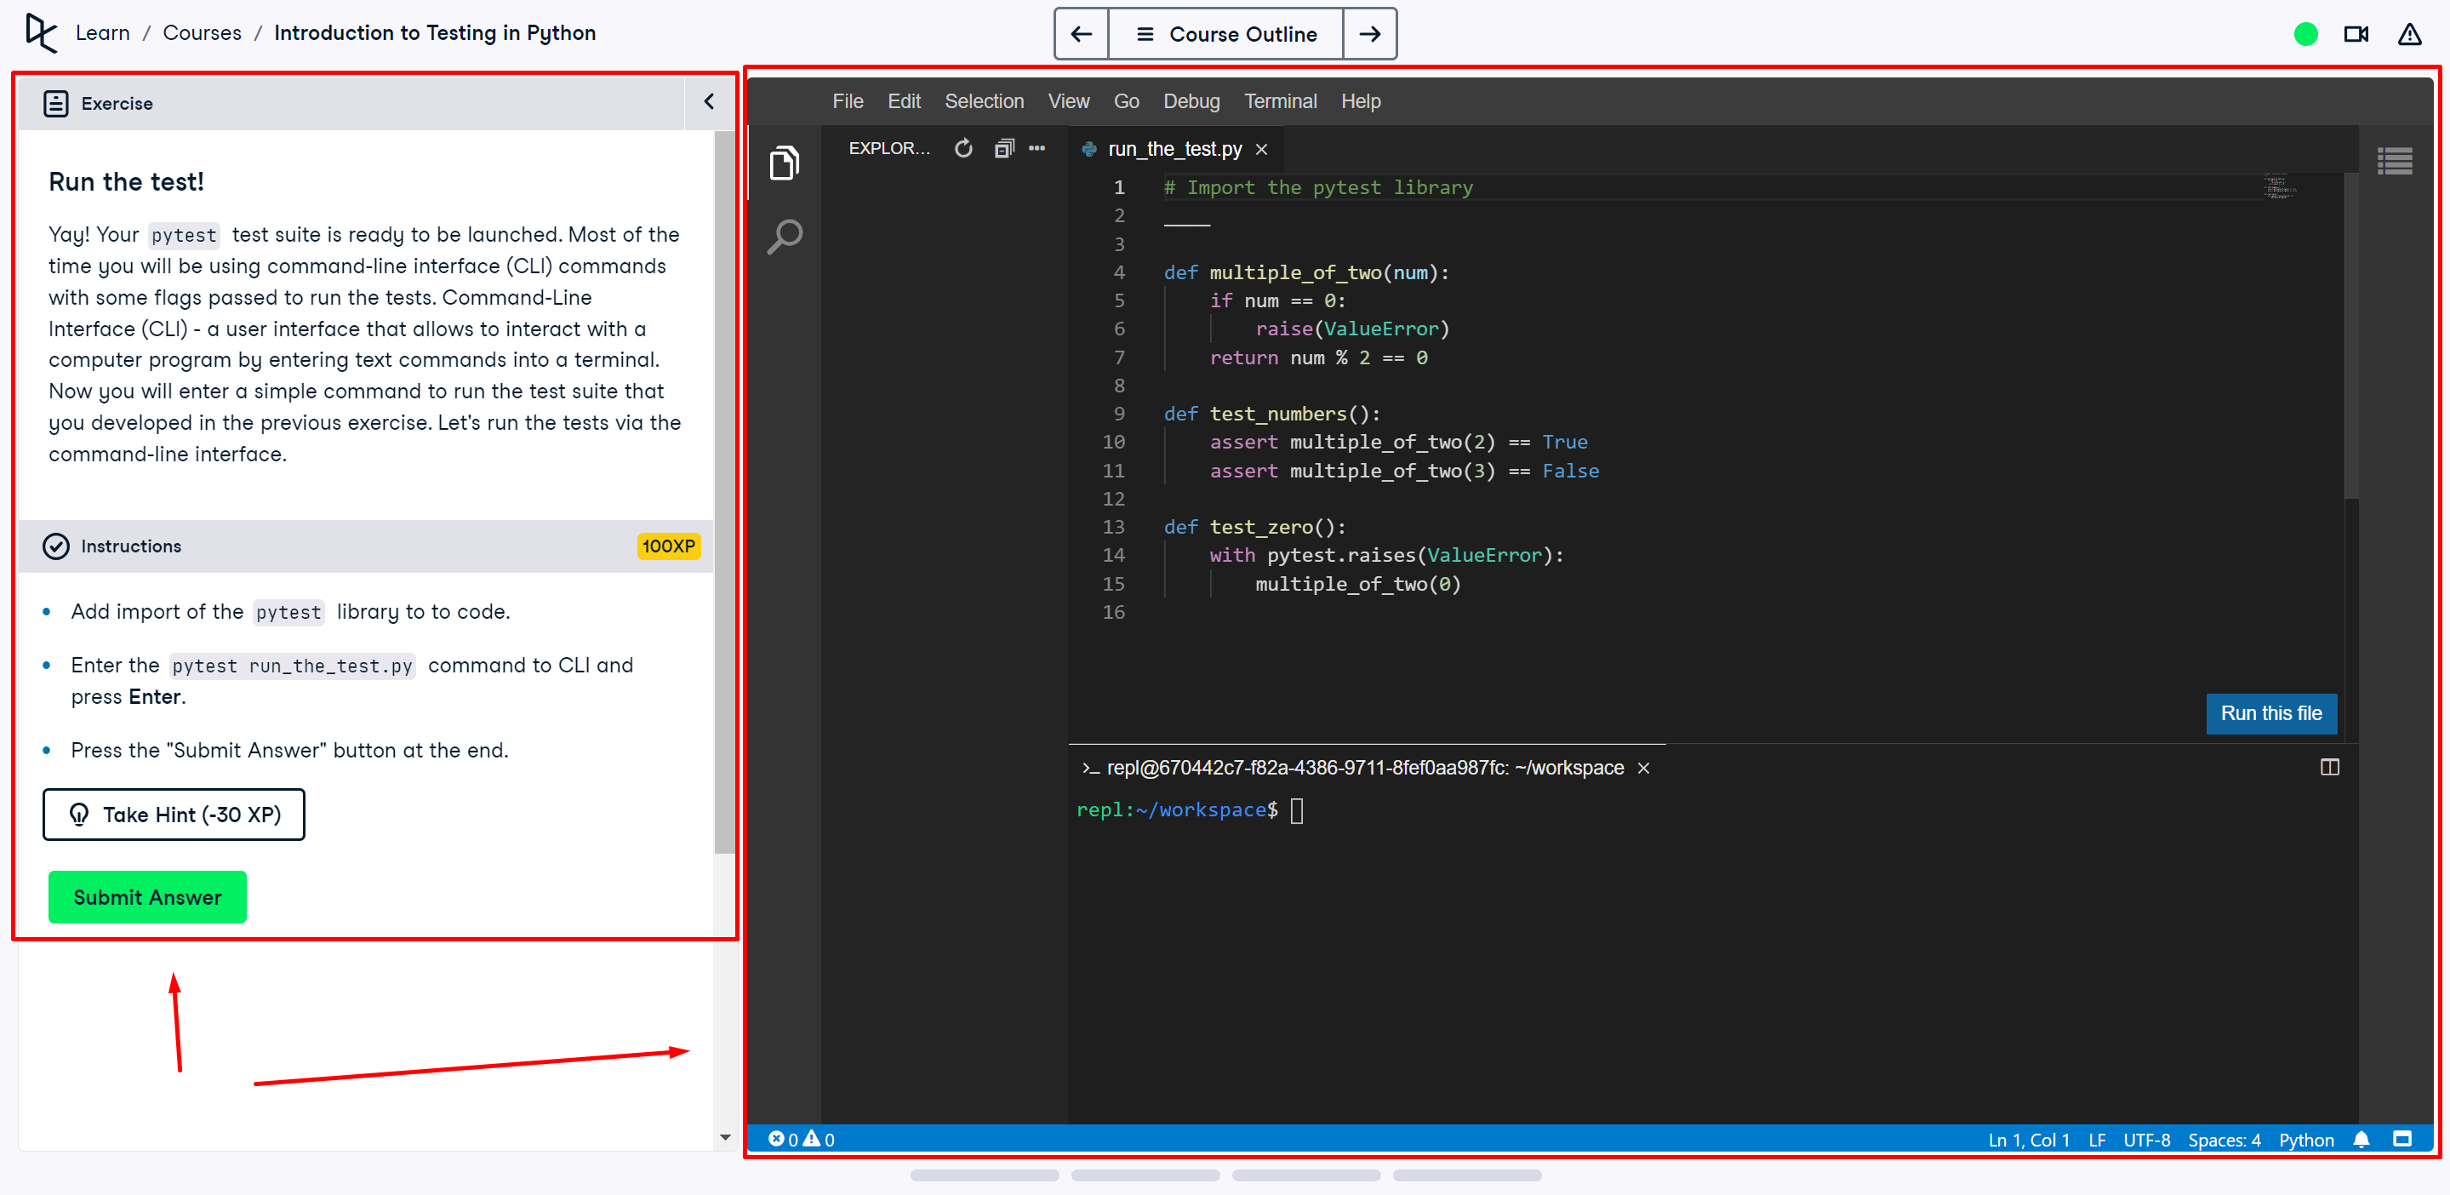The image size is (2450, 1195).
Task: Click the right-side list panel icon
Action: [x=2394, y=161]
